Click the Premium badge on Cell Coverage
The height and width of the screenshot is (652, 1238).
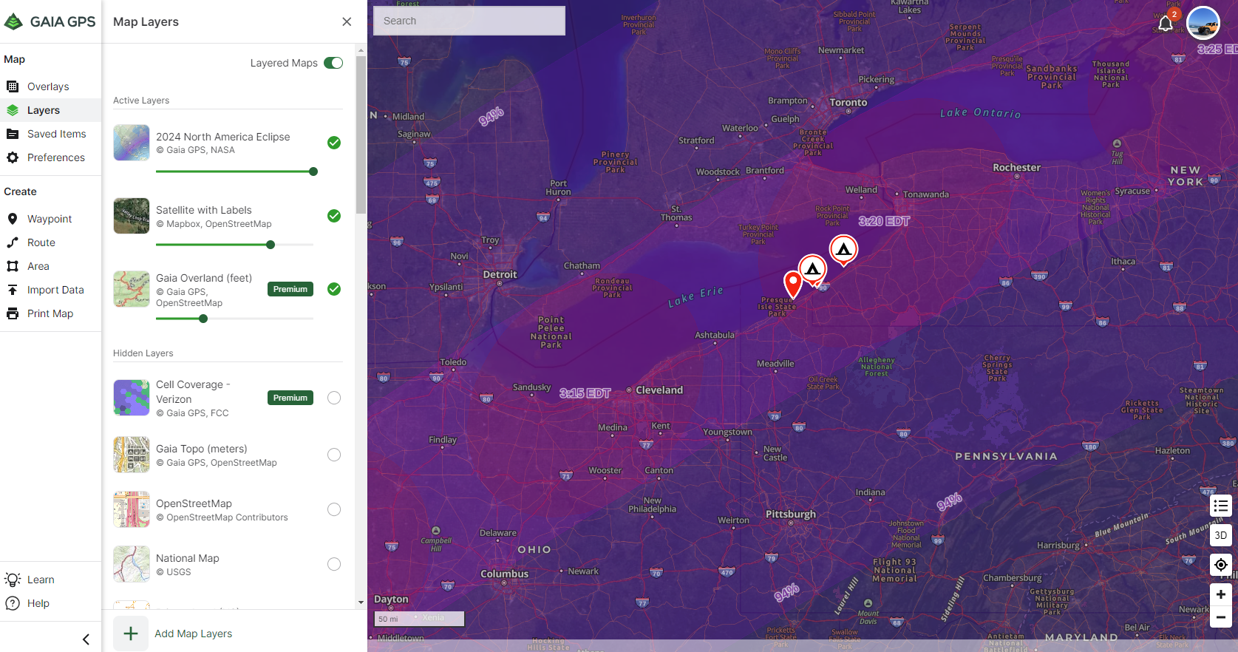pyautogui.click(x=290, y=398)
